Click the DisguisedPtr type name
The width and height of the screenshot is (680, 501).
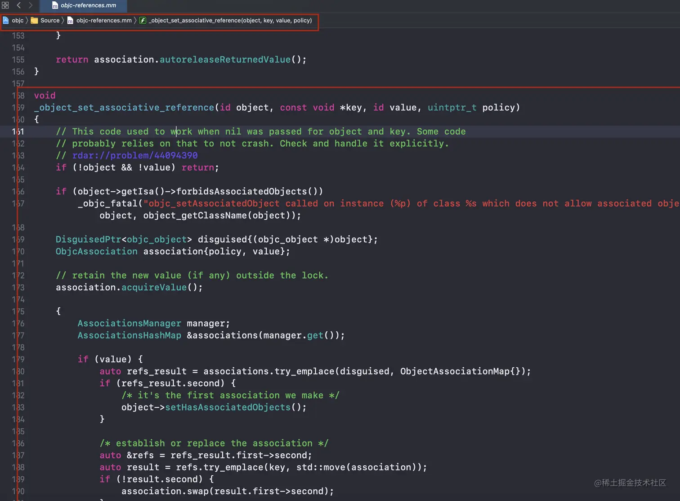click(89, 239)
